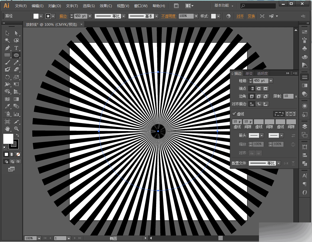Select the Magic Wand tool
Image resolution: width=312 pixels, height=242 pixels.
[7, 40]
